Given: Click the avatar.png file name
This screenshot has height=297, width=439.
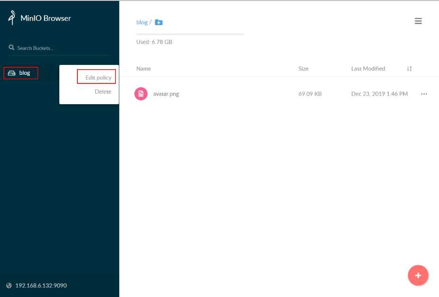Looking at the screenshot, I should (166, 94).
